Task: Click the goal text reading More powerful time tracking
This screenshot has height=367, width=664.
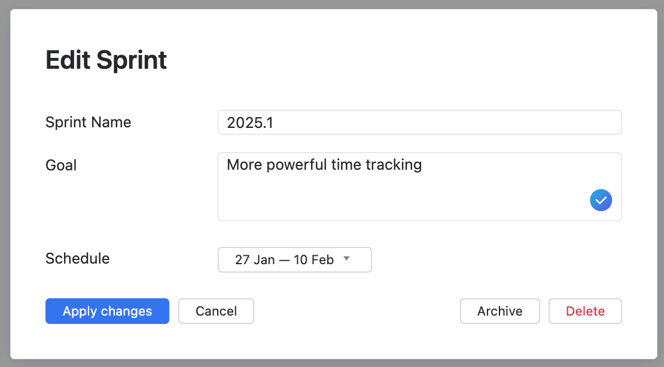Action: coord(324,164)
